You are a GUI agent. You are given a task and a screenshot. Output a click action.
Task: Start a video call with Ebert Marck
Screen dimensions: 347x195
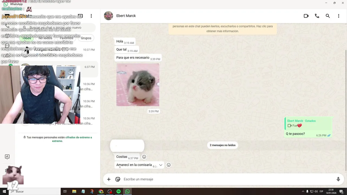306,16
